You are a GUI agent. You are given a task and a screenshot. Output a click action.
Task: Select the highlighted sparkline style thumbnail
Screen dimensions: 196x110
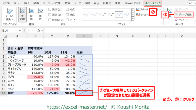120,15
